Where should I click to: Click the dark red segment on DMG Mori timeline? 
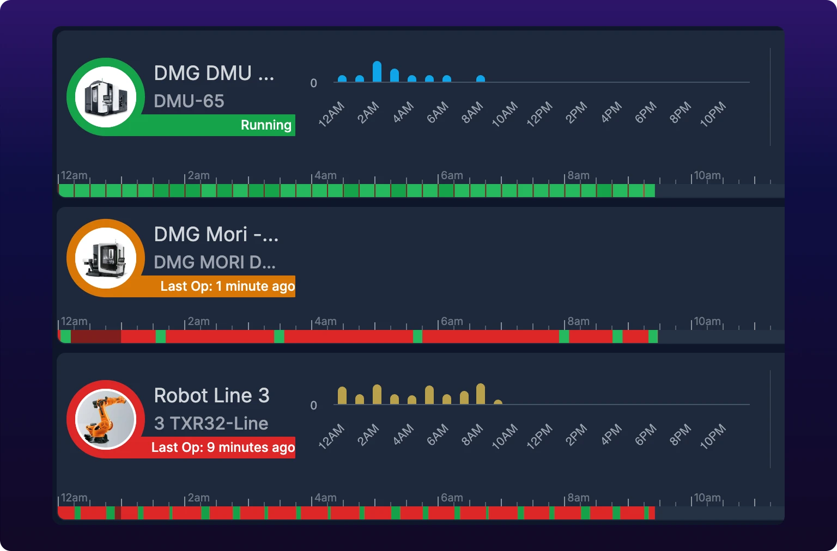[x=96, y=336]
